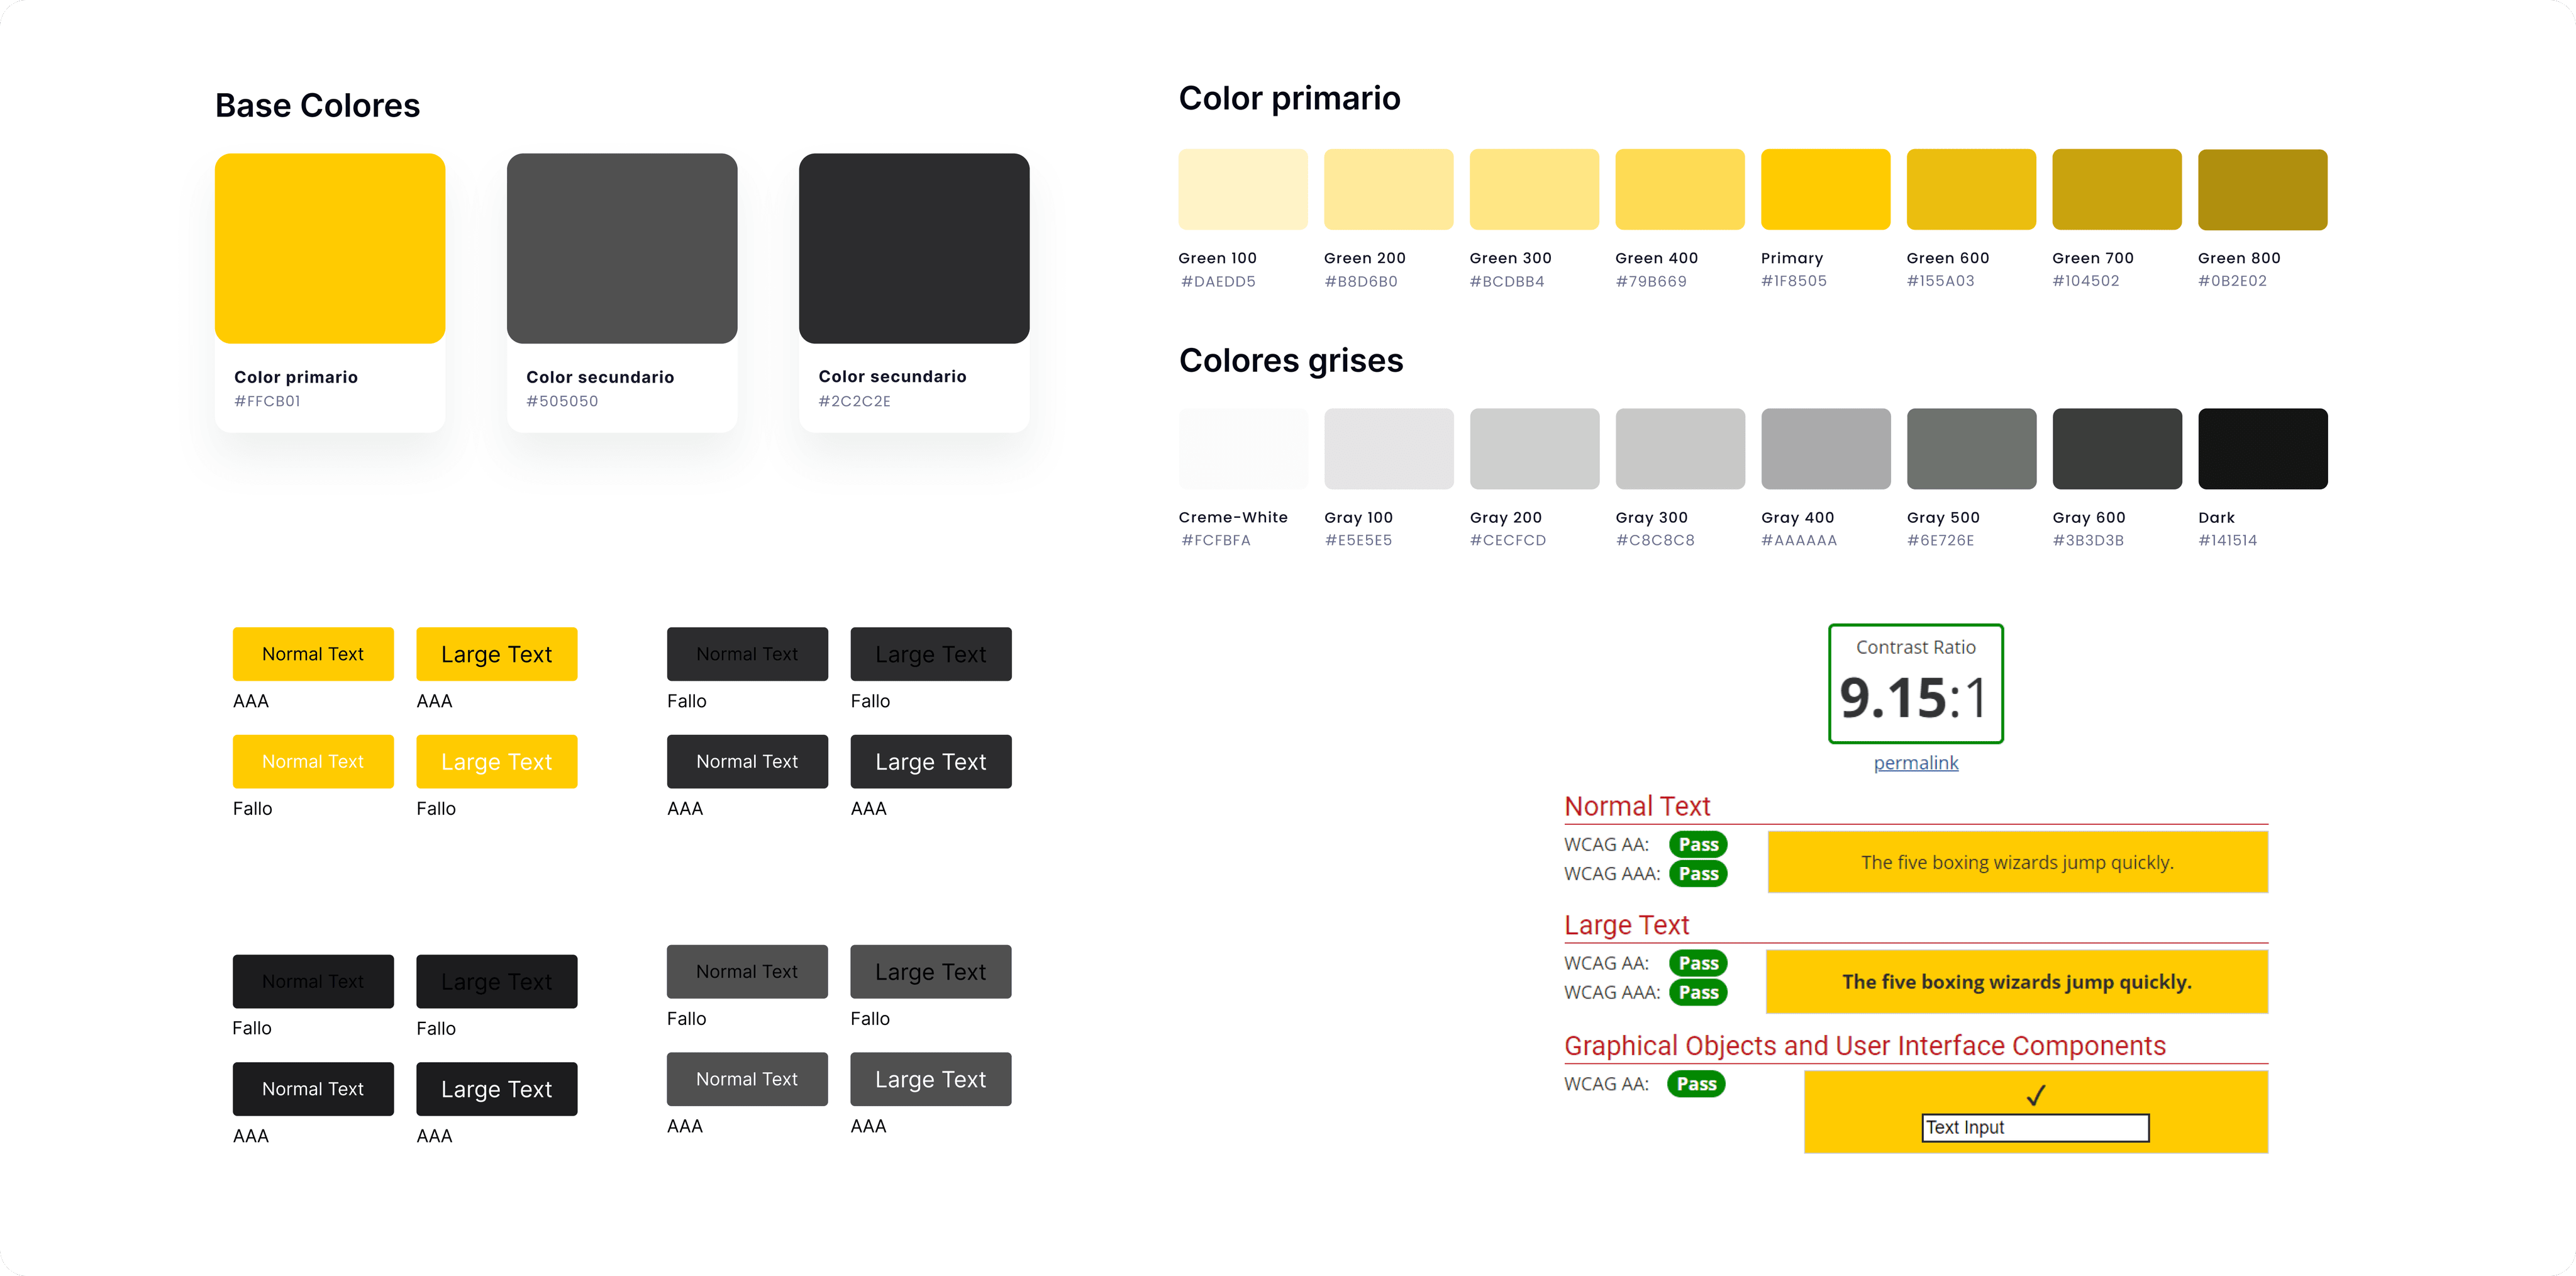The width and height of the screenshot is (2576, 1276).
Task: Click gray Normal Text button with dark text
Action: click(x=747, y=971)
